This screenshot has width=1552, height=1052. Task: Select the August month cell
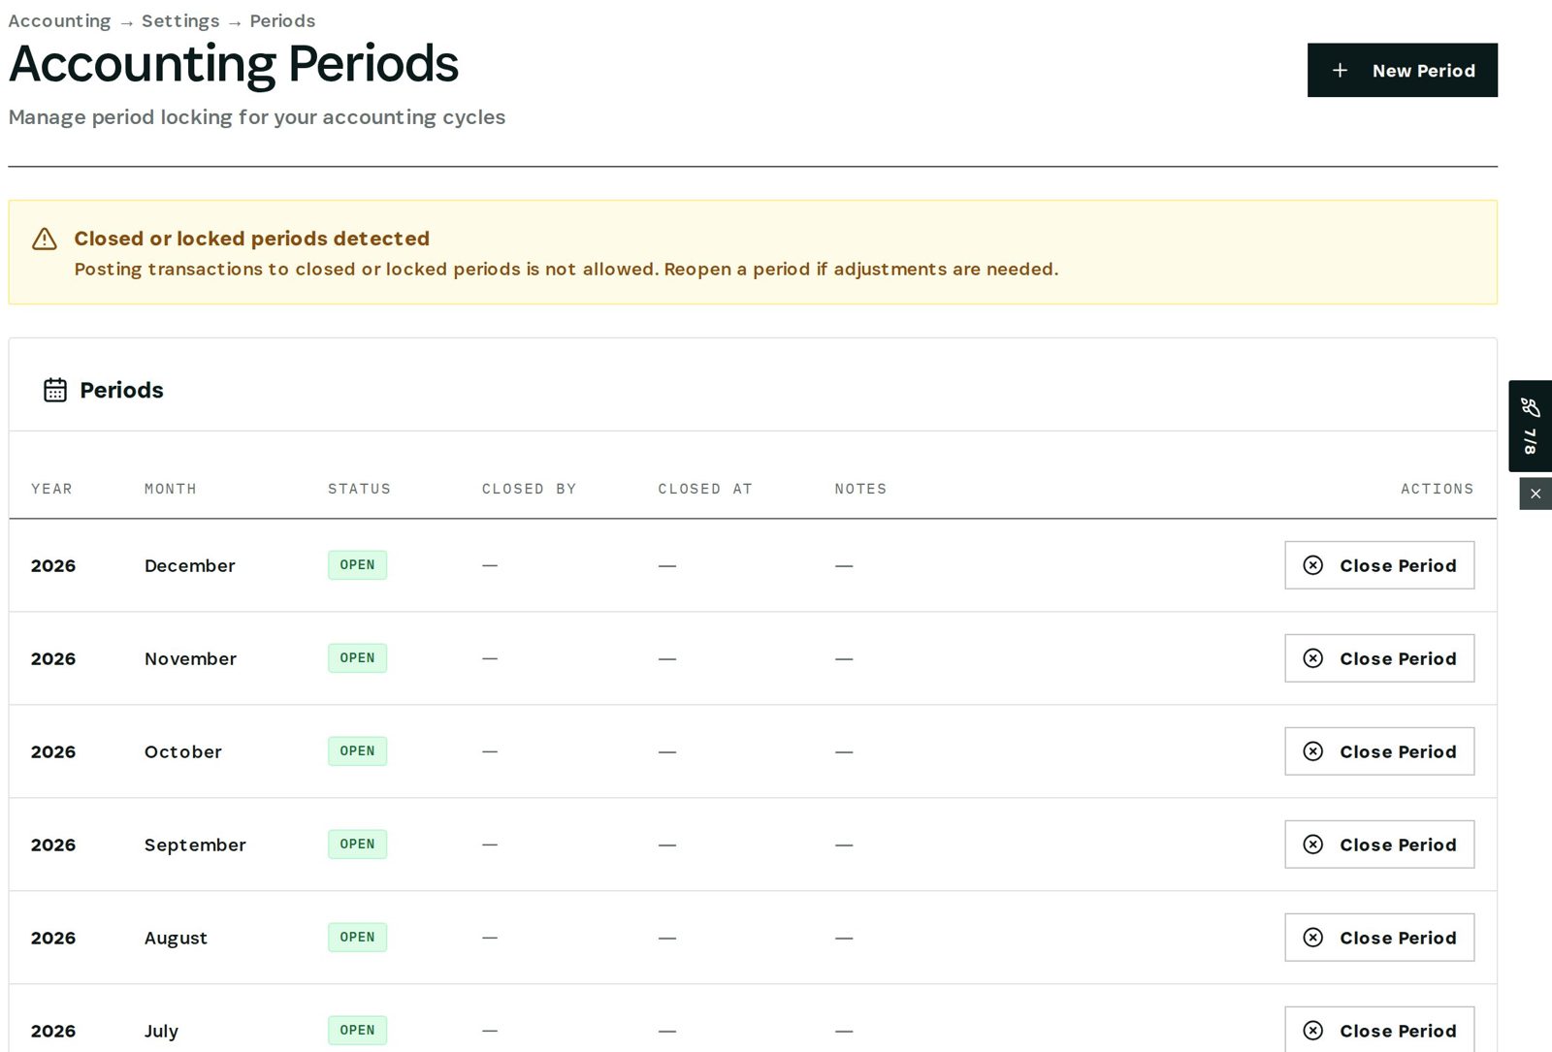(176, 938)
